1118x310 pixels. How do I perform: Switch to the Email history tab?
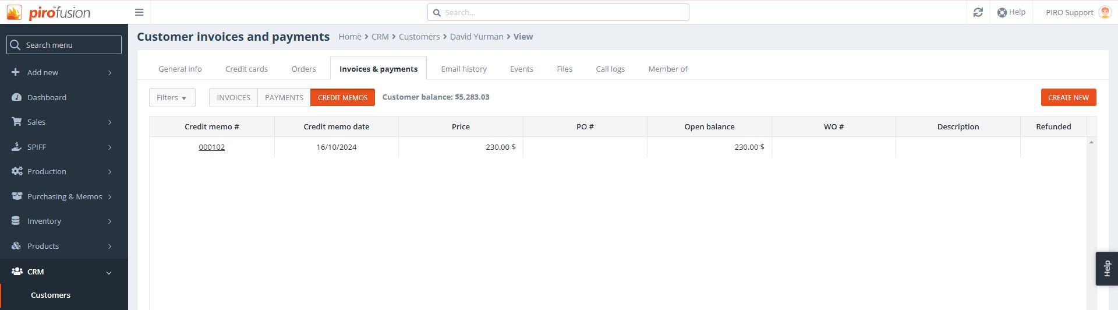coord(464,69)
